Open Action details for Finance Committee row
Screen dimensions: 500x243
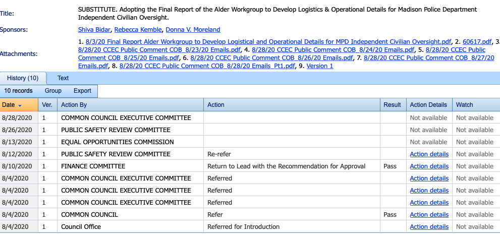pyautogui.click(x=429, y=166)
